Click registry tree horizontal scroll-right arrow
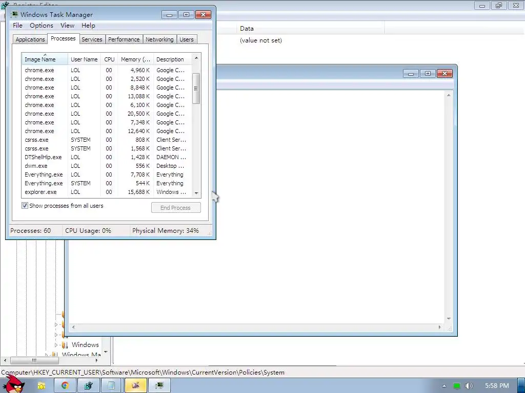 pos(97,360)
